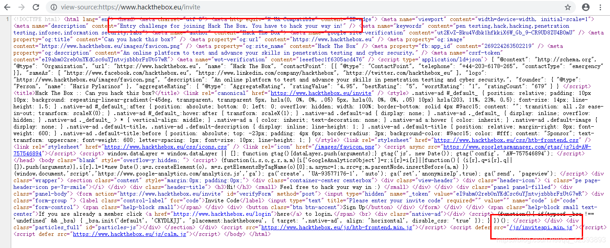Open the /images/favicon.png link
The width and height of the screenshot is (610, 248).
344,146
